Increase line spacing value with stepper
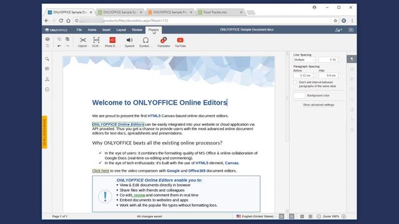 [339, 58]
